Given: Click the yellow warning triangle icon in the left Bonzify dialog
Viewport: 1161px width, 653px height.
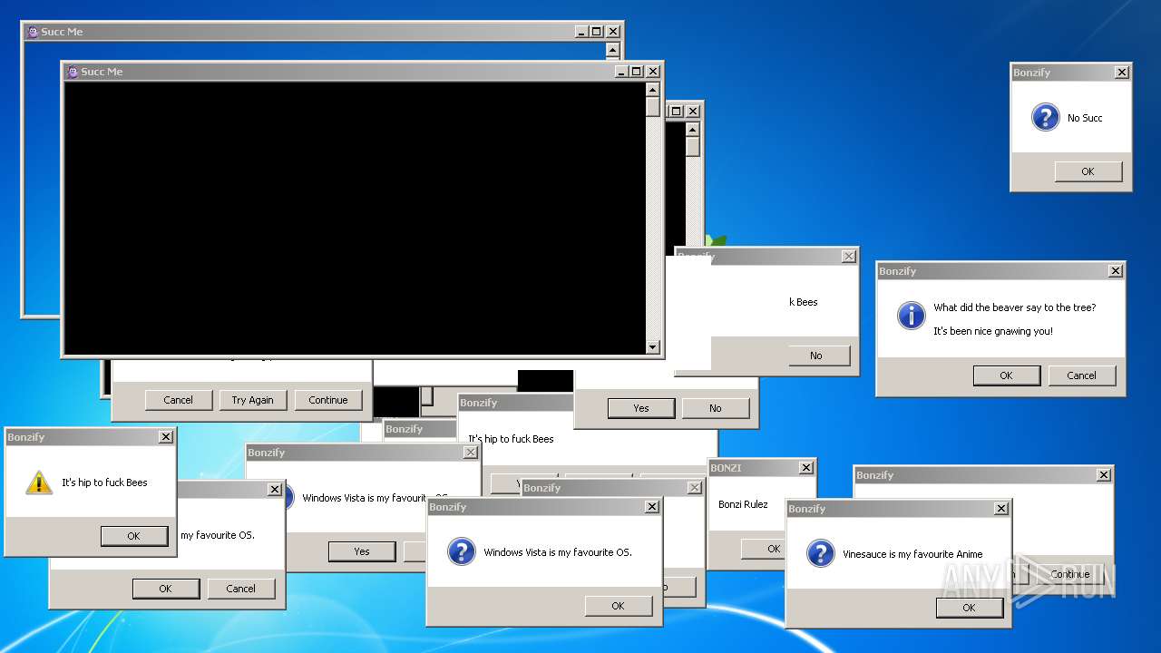Looking at the screenshot, I should click(x=39, y=482).
